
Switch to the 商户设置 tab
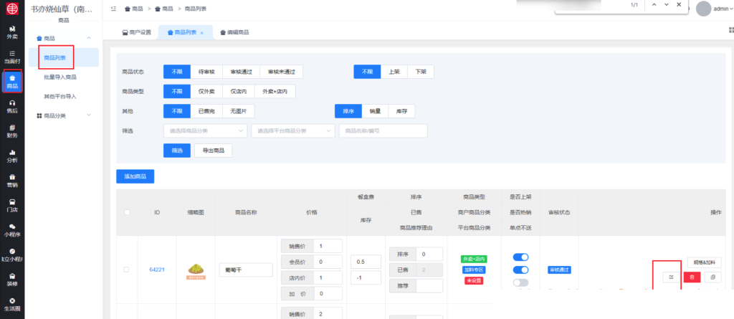tap(136, 33)
